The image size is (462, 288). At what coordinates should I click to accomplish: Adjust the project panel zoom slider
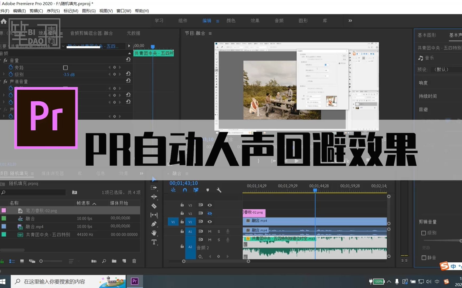[41, 261]
